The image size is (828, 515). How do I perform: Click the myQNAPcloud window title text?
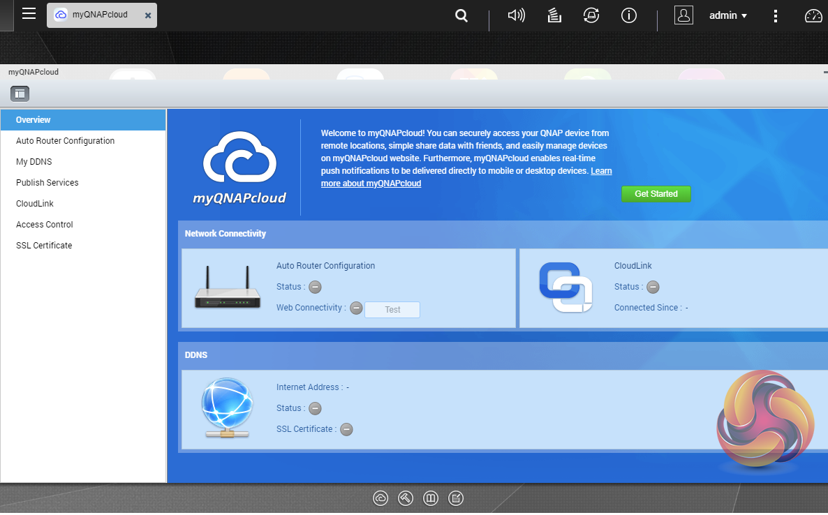(x=34, y=73)
